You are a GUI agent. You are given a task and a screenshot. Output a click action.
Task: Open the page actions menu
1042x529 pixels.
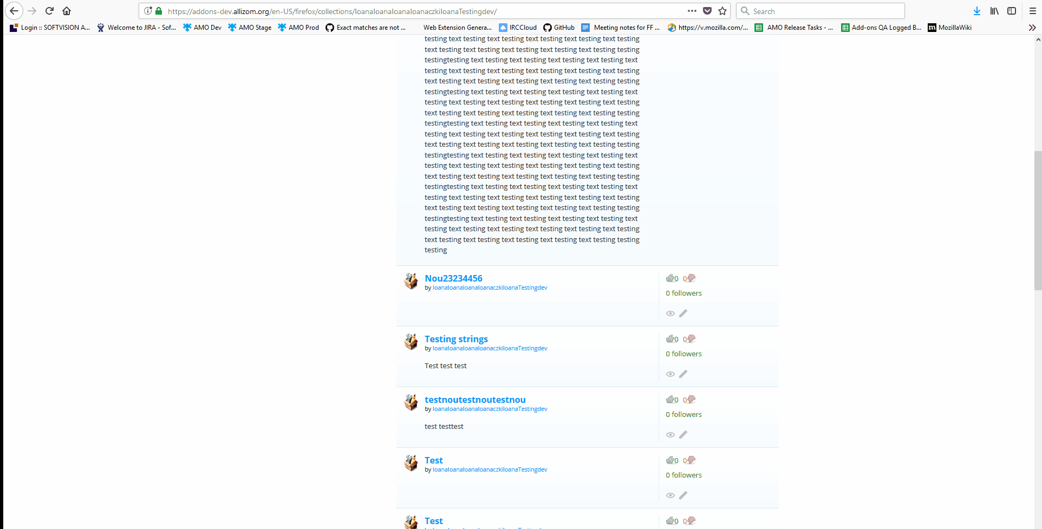(x=692, y=11)
